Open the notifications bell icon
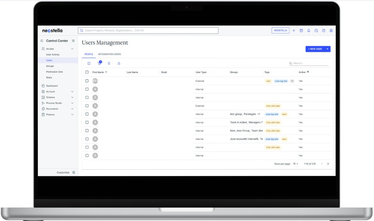This screenshot has width=374, height=221. [308, 31]
